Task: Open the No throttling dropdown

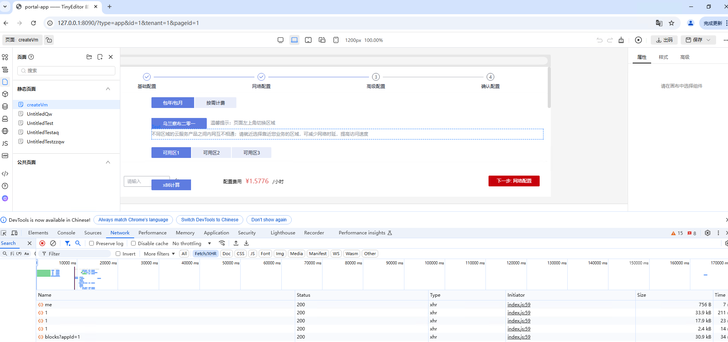Action: pos(191,243)
